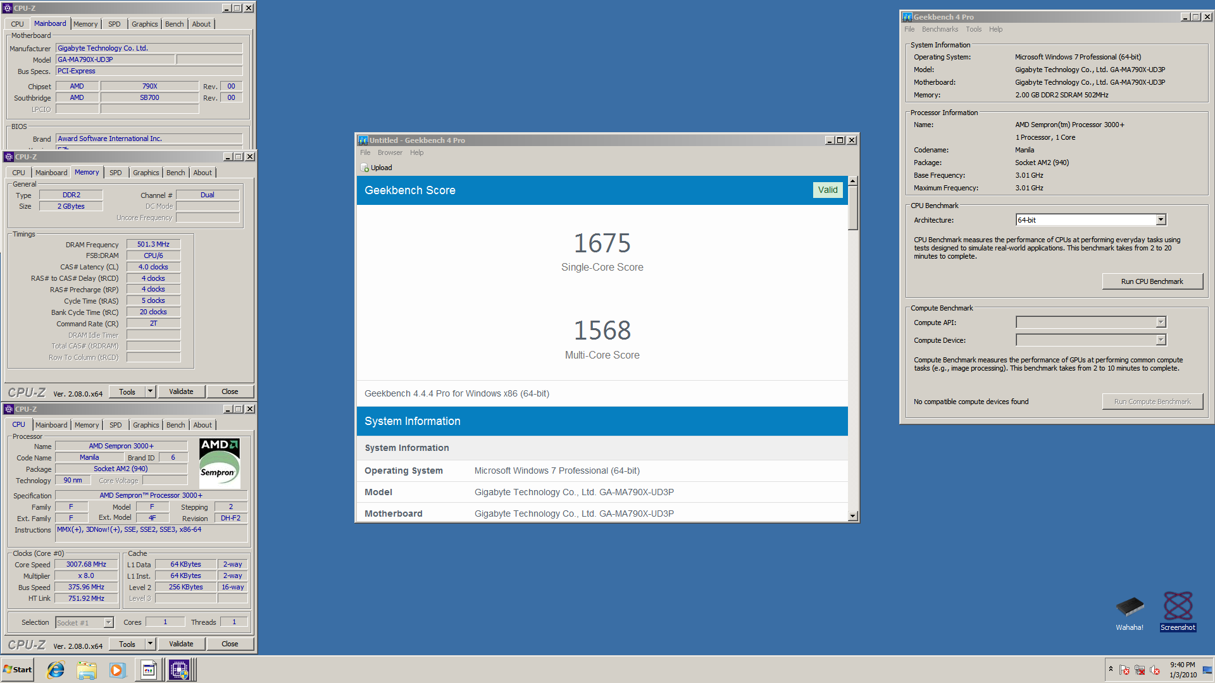Switch to the Mainboard tab in the bottom CPU-Z window

(x=51, y=425)
